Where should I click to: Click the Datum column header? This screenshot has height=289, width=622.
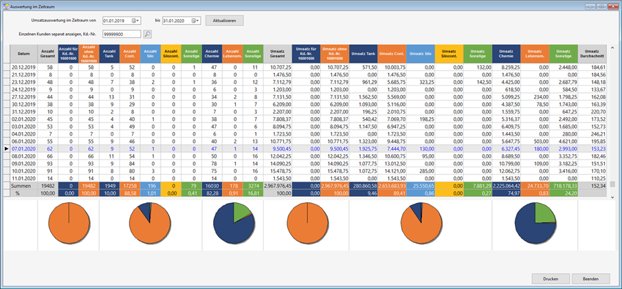click(x=23, y=54)
